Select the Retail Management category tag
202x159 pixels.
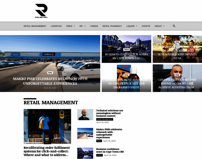105,119
